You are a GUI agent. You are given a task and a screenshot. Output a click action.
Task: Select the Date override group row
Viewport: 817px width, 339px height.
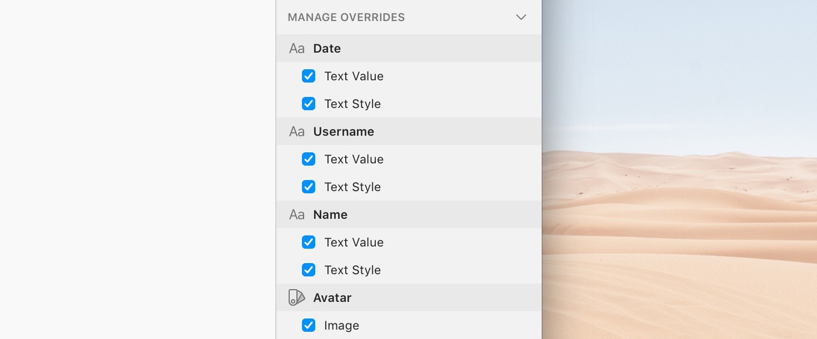pos(408,48)
